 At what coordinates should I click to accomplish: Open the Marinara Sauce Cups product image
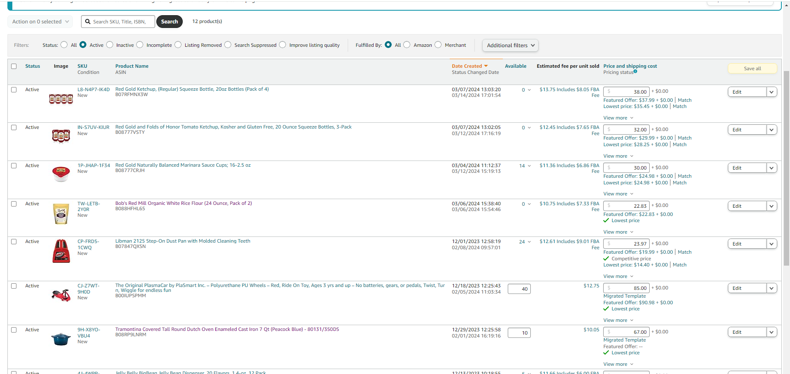coord(61,174)
